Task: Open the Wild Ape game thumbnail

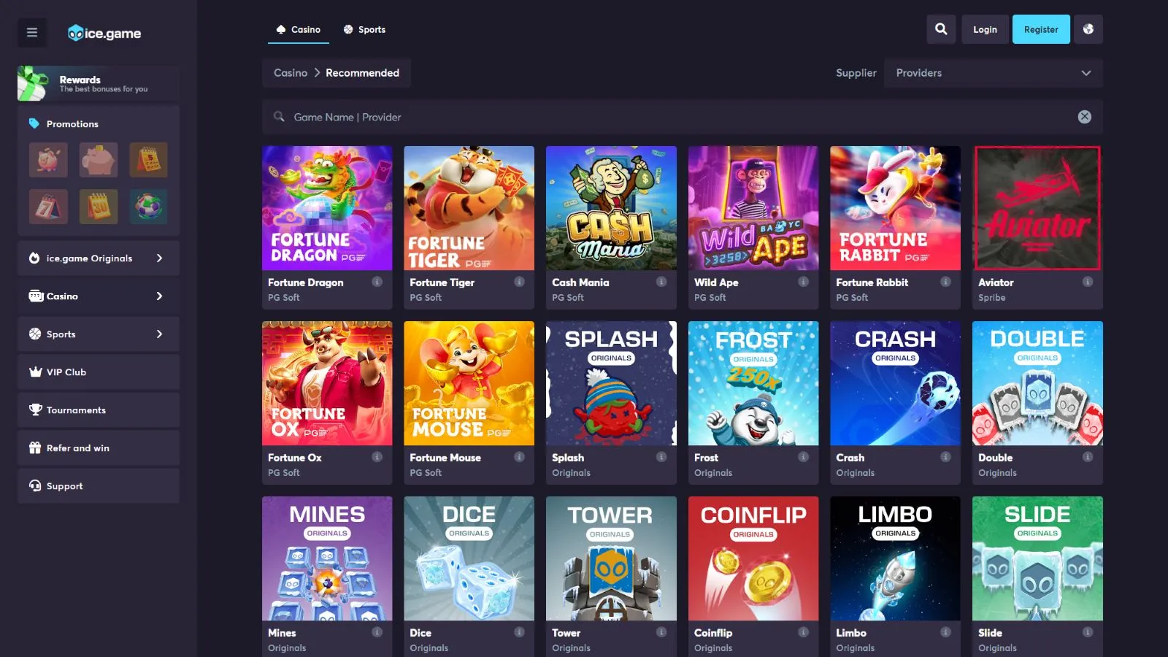Action: coord(753,208)
